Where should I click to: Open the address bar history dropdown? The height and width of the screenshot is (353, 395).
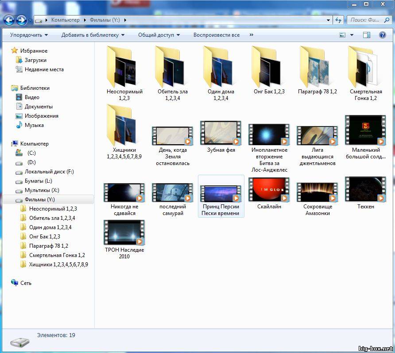point(328,20)
